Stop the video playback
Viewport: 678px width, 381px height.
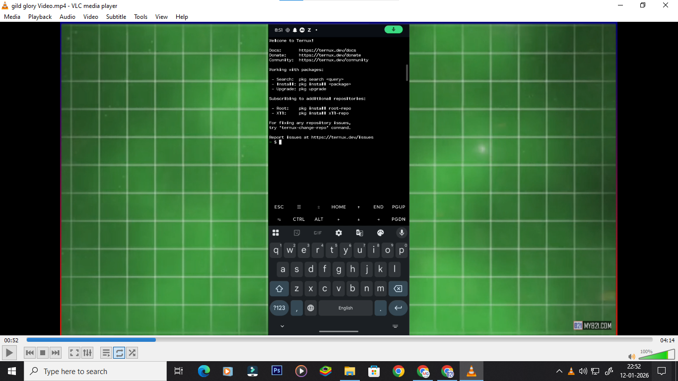43,353
